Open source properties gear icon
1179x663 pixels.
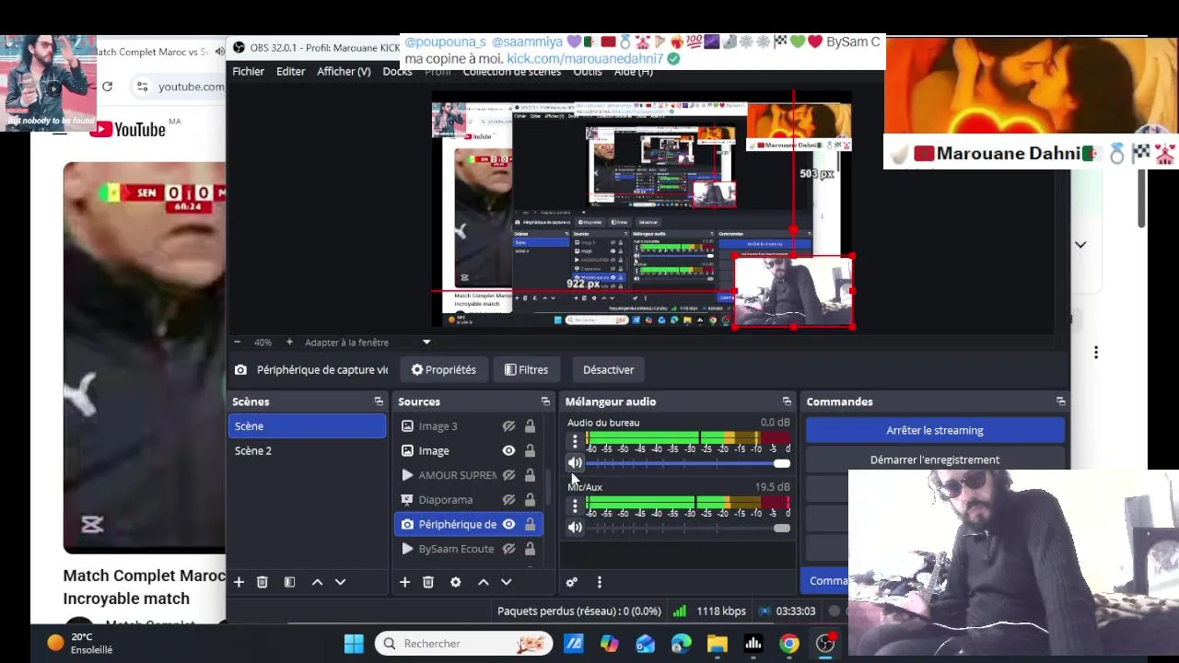455,582
